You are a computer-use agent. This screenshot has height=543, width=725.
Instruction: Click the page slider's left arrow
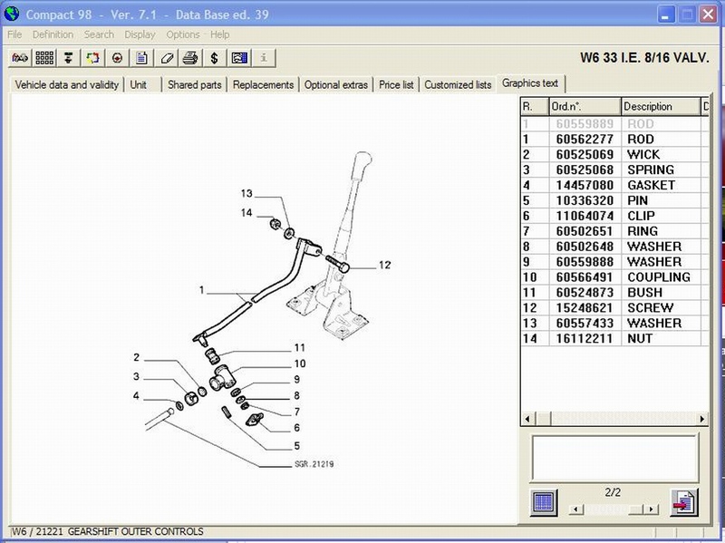point(574,510)
